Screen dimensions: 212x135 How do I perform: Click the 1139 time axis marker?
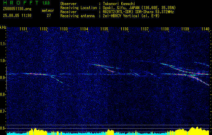click(x=185, y=29)
